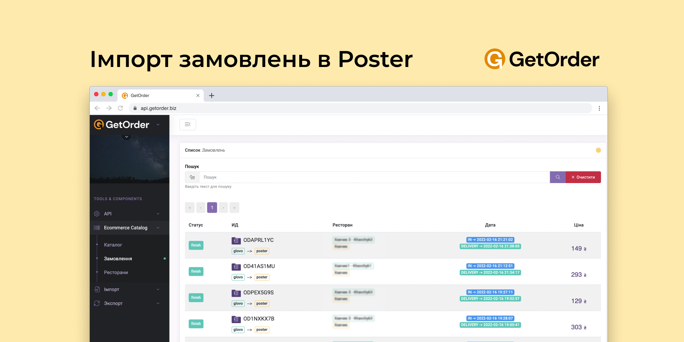Screen dimensions: 684x342
Task: Open order ID ODAPRL1YC
Action: (x=258, y=240)
